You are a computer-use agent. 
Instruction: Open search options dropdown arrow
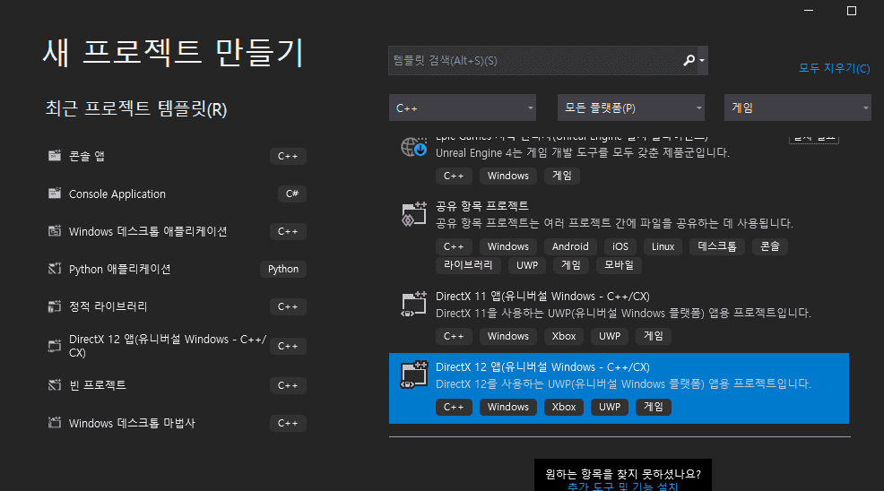click(702, 60)
